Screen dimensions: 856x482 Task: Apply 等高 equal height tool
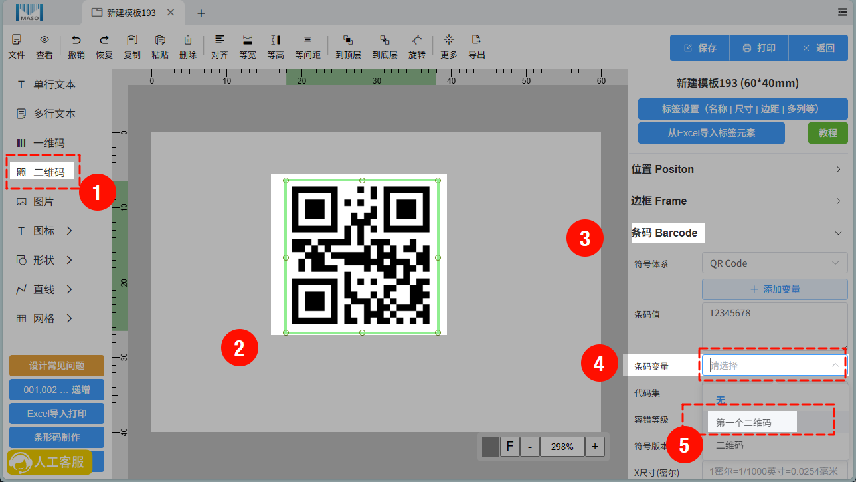tap(276, 47)
